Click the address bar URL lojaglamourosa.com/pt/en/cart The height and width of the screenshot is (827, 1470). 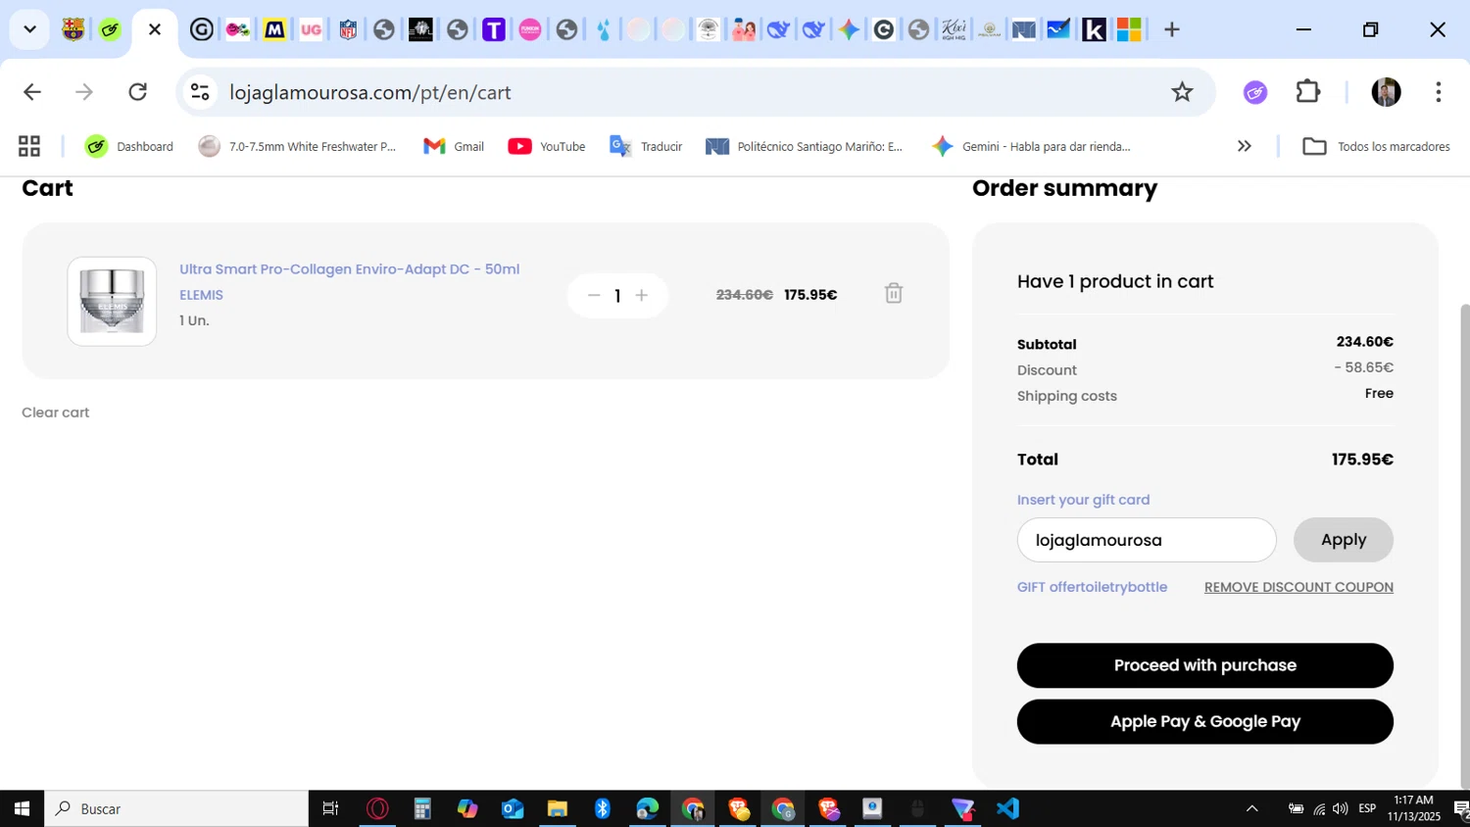[370, 92]
